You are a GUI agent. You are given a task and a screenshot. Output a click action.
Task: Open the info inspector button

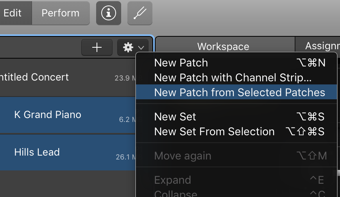pyautogui.click(x=109, y=13)
